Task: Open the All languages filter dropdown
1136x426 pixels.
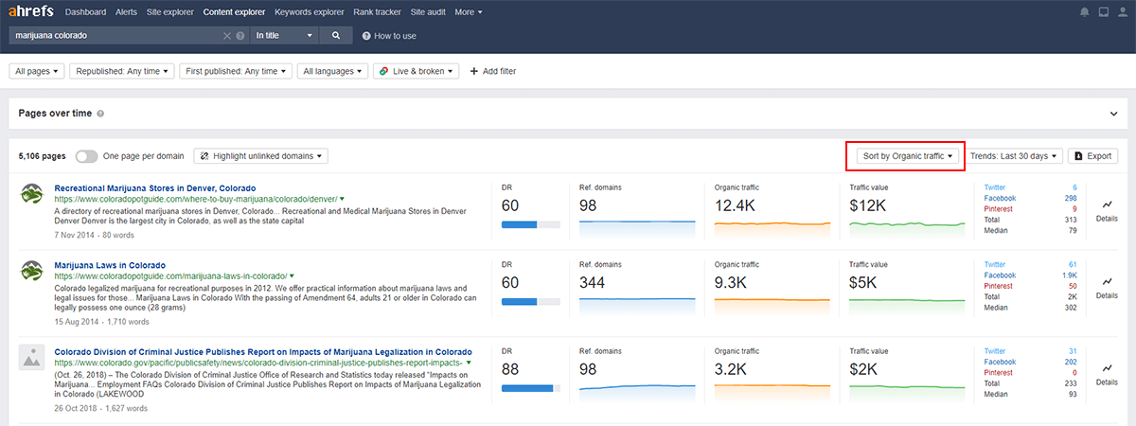Action: pos(332,71)
